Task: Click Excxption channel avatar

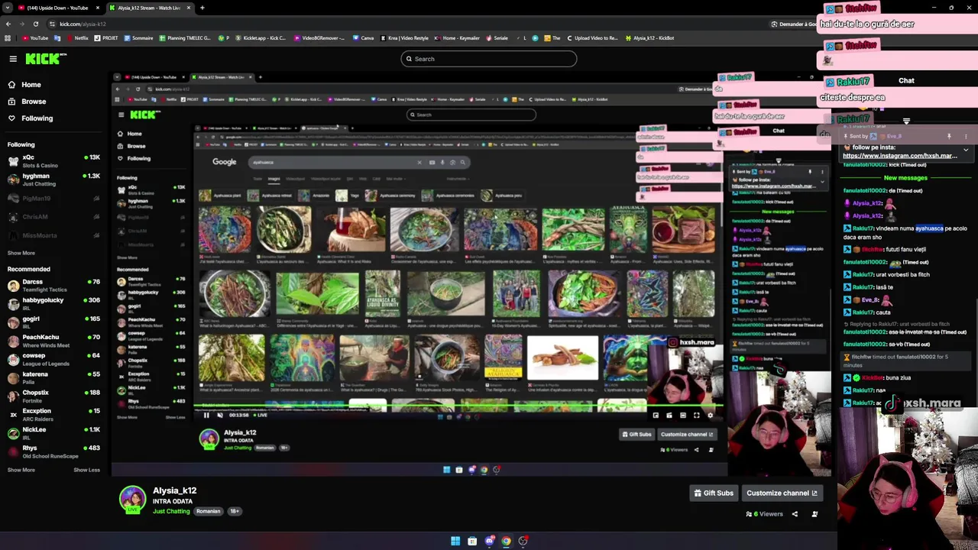Action: tap(13, 414)
